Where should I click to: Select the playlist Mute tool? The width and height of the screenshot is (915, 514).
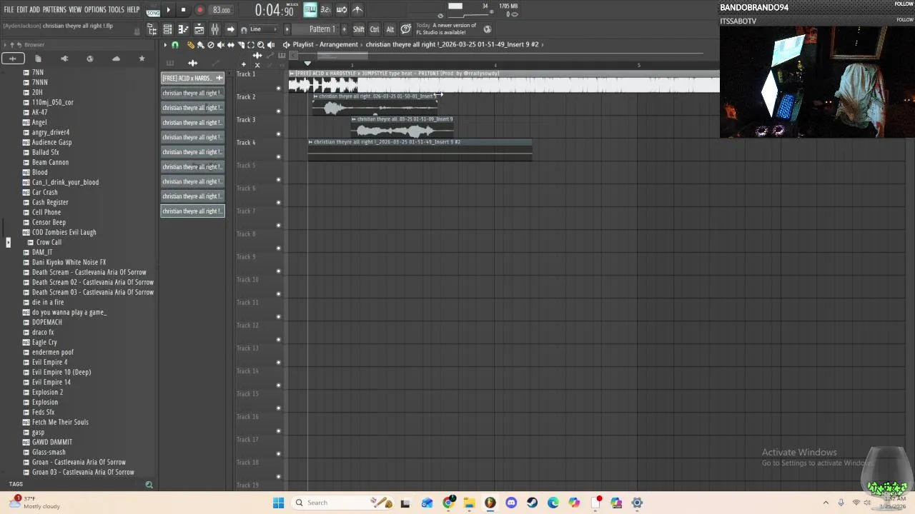pyautogui.click(x=220, y=45)
